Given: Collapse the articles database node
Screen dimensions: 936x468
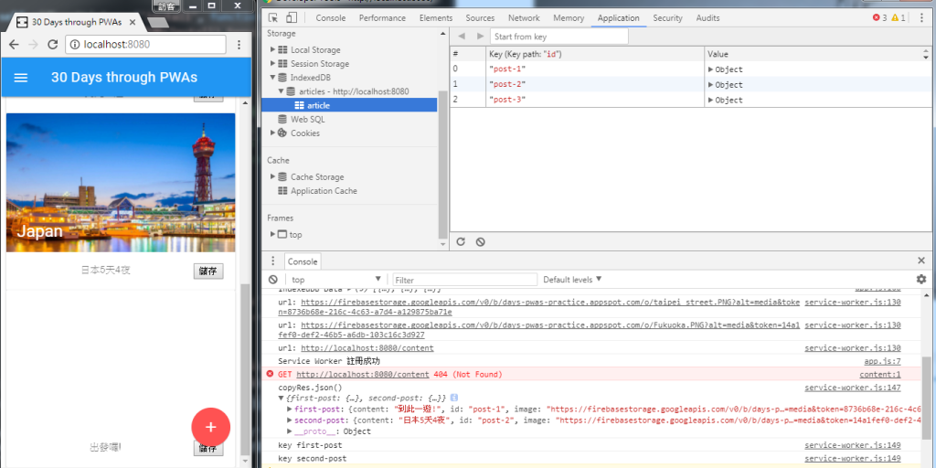Looking at the screenshot, I should [x=282, y=91].
